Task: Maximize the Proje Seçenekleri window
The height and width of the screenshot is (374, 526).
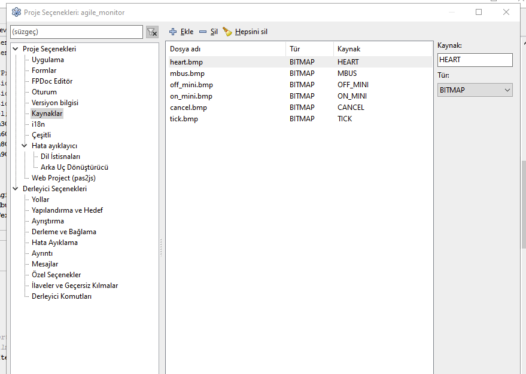Action: click(479, 12)
